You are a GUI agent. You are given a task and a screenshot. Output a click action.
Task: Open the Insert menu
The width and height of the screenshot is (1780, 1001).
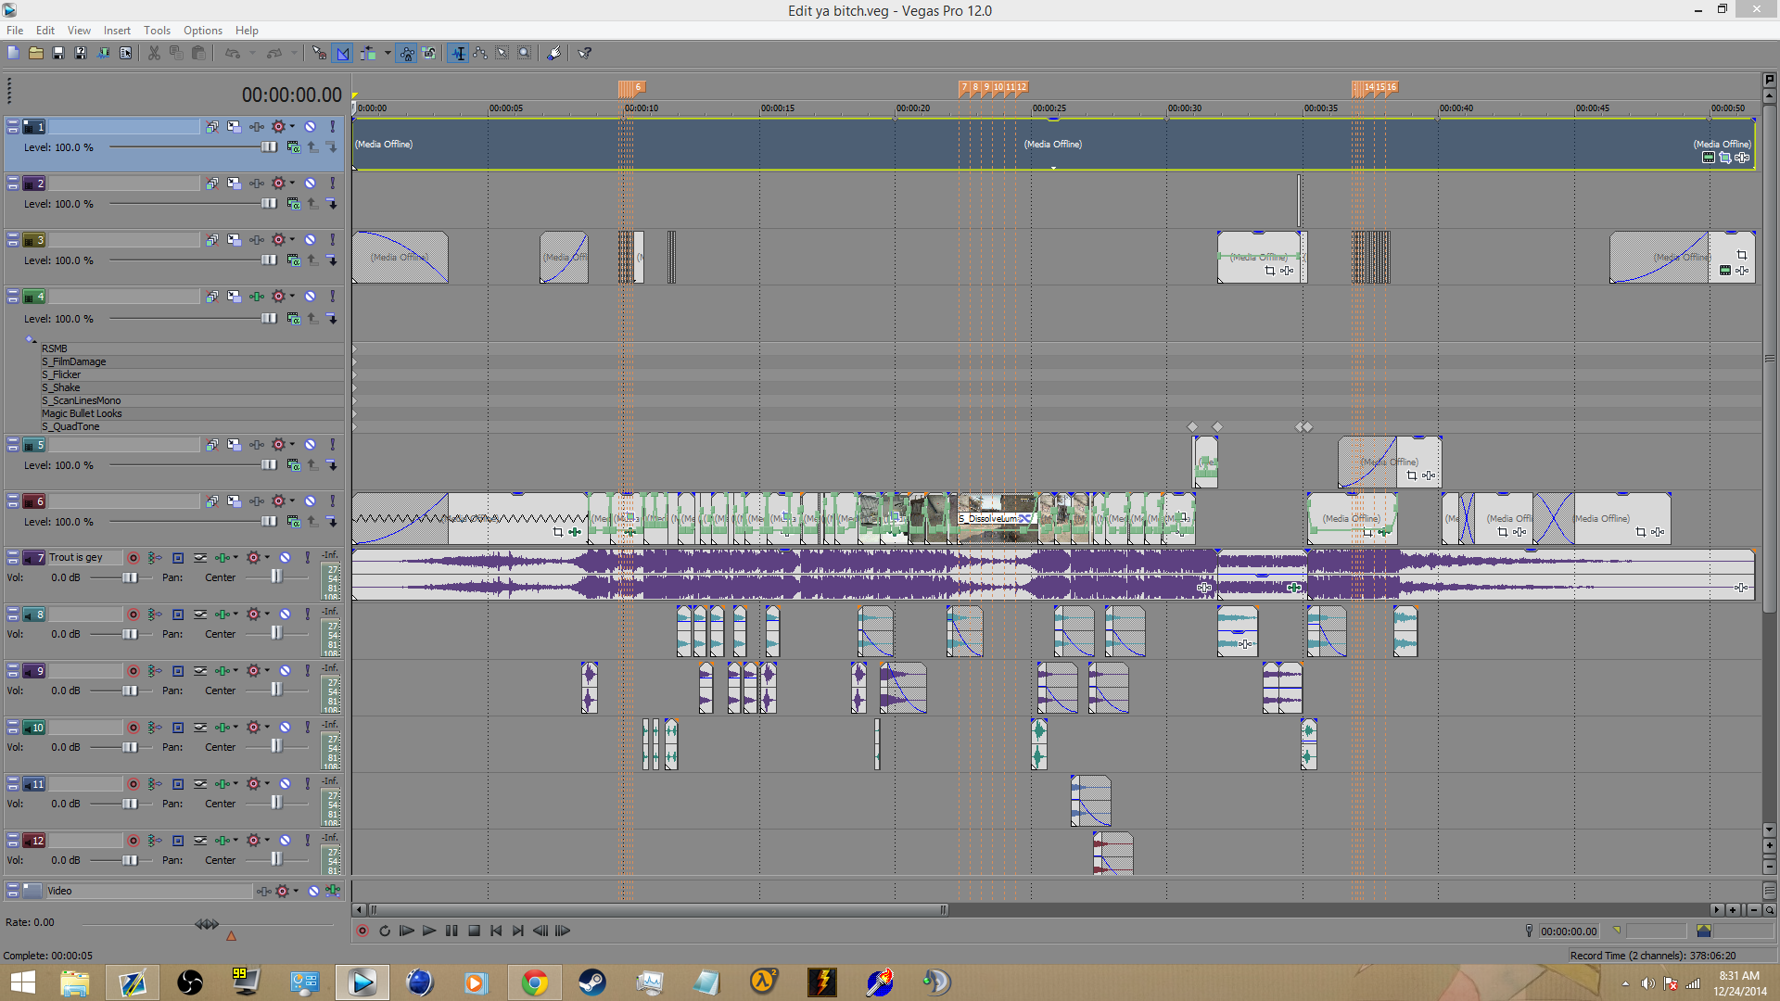point(117,31)
